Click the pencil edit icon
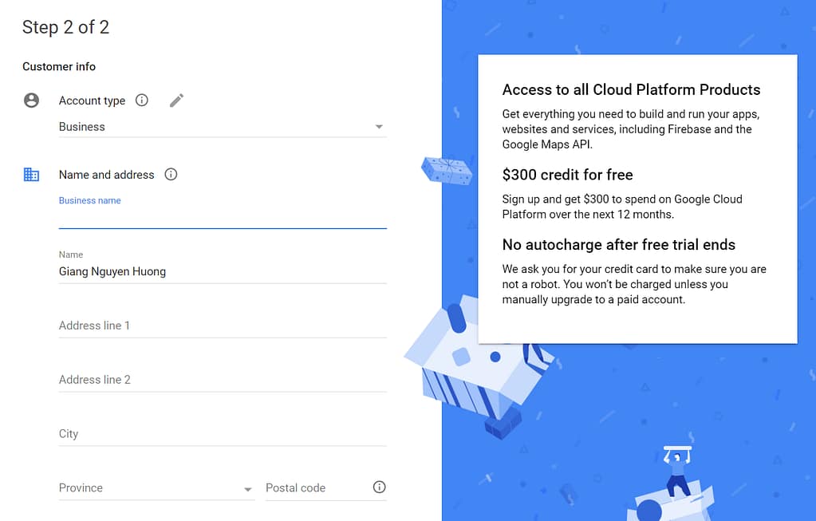 point(177,101)
